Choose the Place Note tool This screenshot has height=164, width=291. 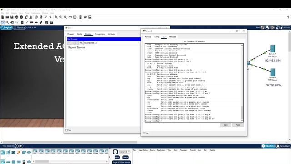pos(22,22)
